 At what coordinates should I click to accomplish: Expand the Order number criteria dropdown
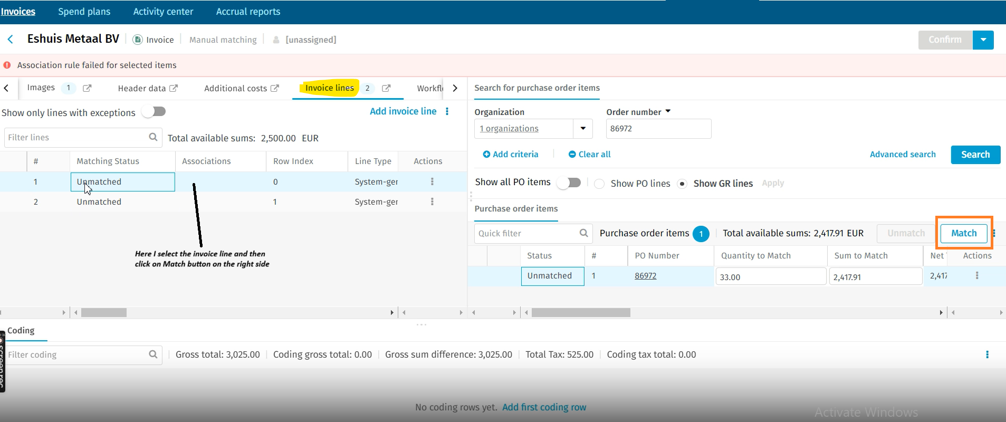point(668,111)
